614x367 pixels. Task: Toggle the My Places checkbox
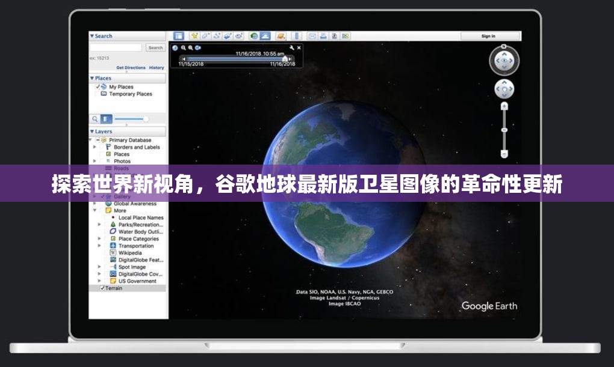(x=98, y=86)
